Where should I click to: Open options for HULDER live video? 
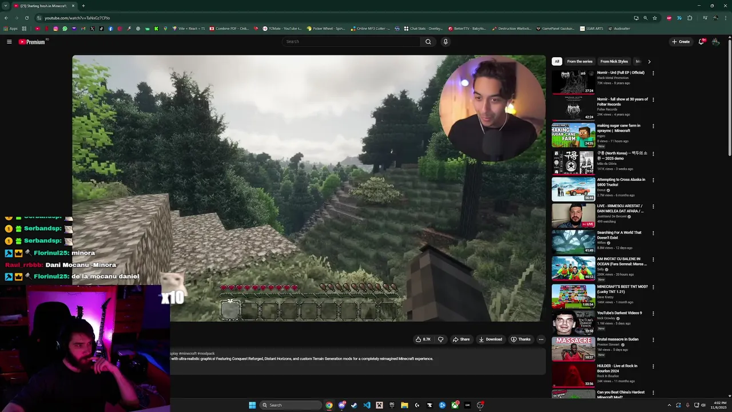pyautogui.click(x=653, y=367)
